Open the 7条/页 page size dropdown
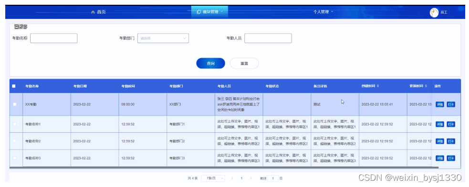 [x=213, y=178]
